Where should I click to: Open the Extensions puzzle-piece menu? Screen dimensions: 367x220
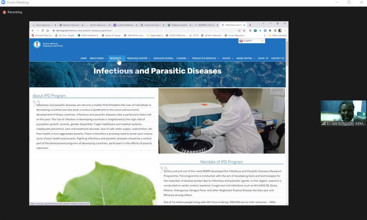point(270,30)
